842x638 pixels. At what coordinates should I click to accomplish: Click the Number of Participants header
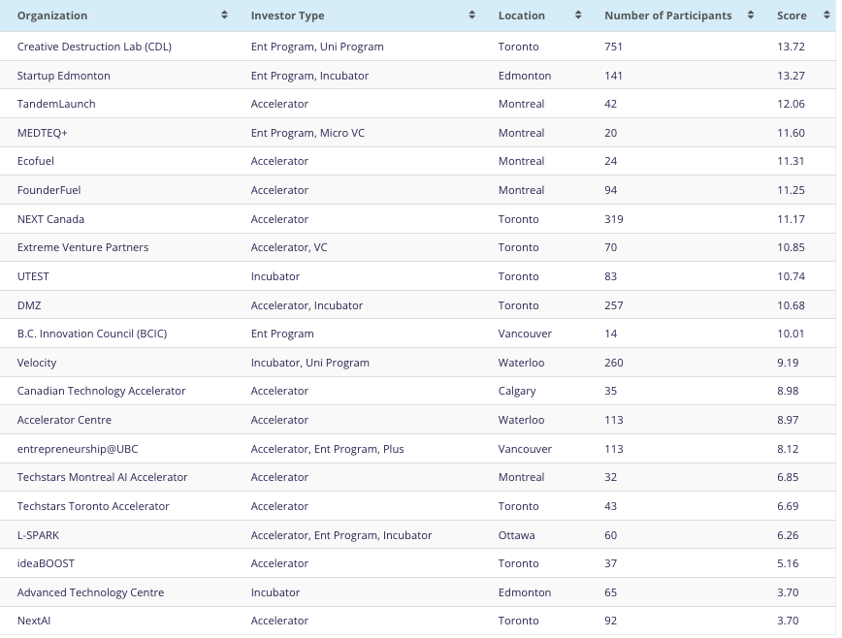click(x=667, y=16)
